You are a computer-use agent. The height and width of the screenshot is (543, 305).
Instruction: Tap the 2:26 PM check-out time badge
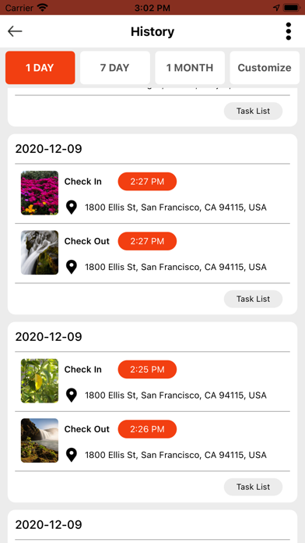point(147,429)
